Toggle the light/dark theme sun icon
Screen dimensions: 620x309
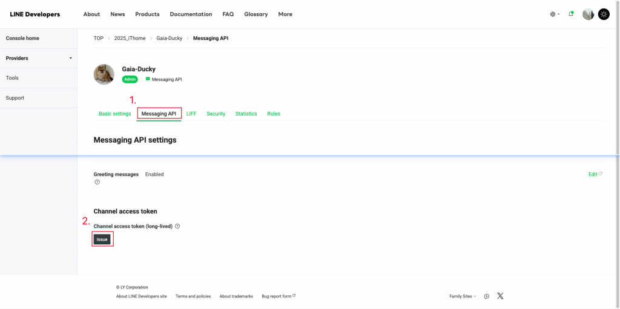point(604,15)
